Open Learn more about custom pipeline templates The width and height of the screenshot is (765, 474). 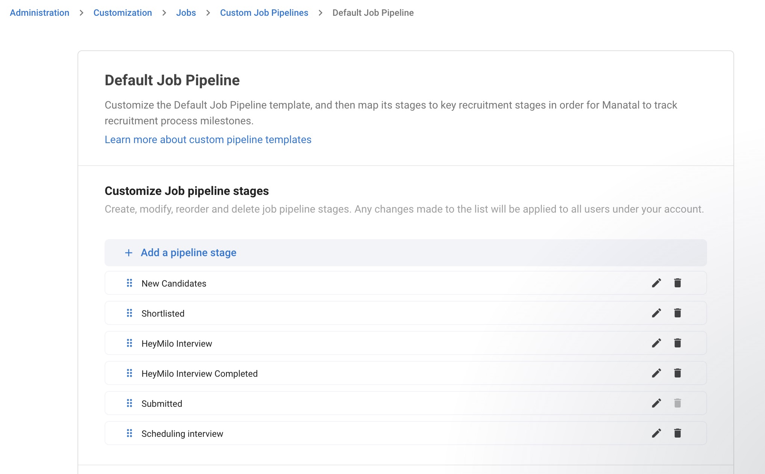pos(208,140)
